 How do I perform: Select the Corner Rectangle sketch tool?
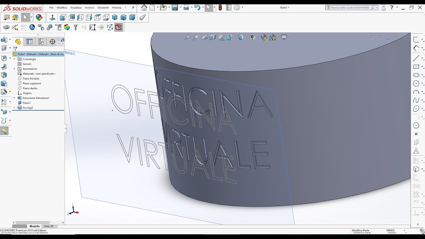click(x=416, y=67)
